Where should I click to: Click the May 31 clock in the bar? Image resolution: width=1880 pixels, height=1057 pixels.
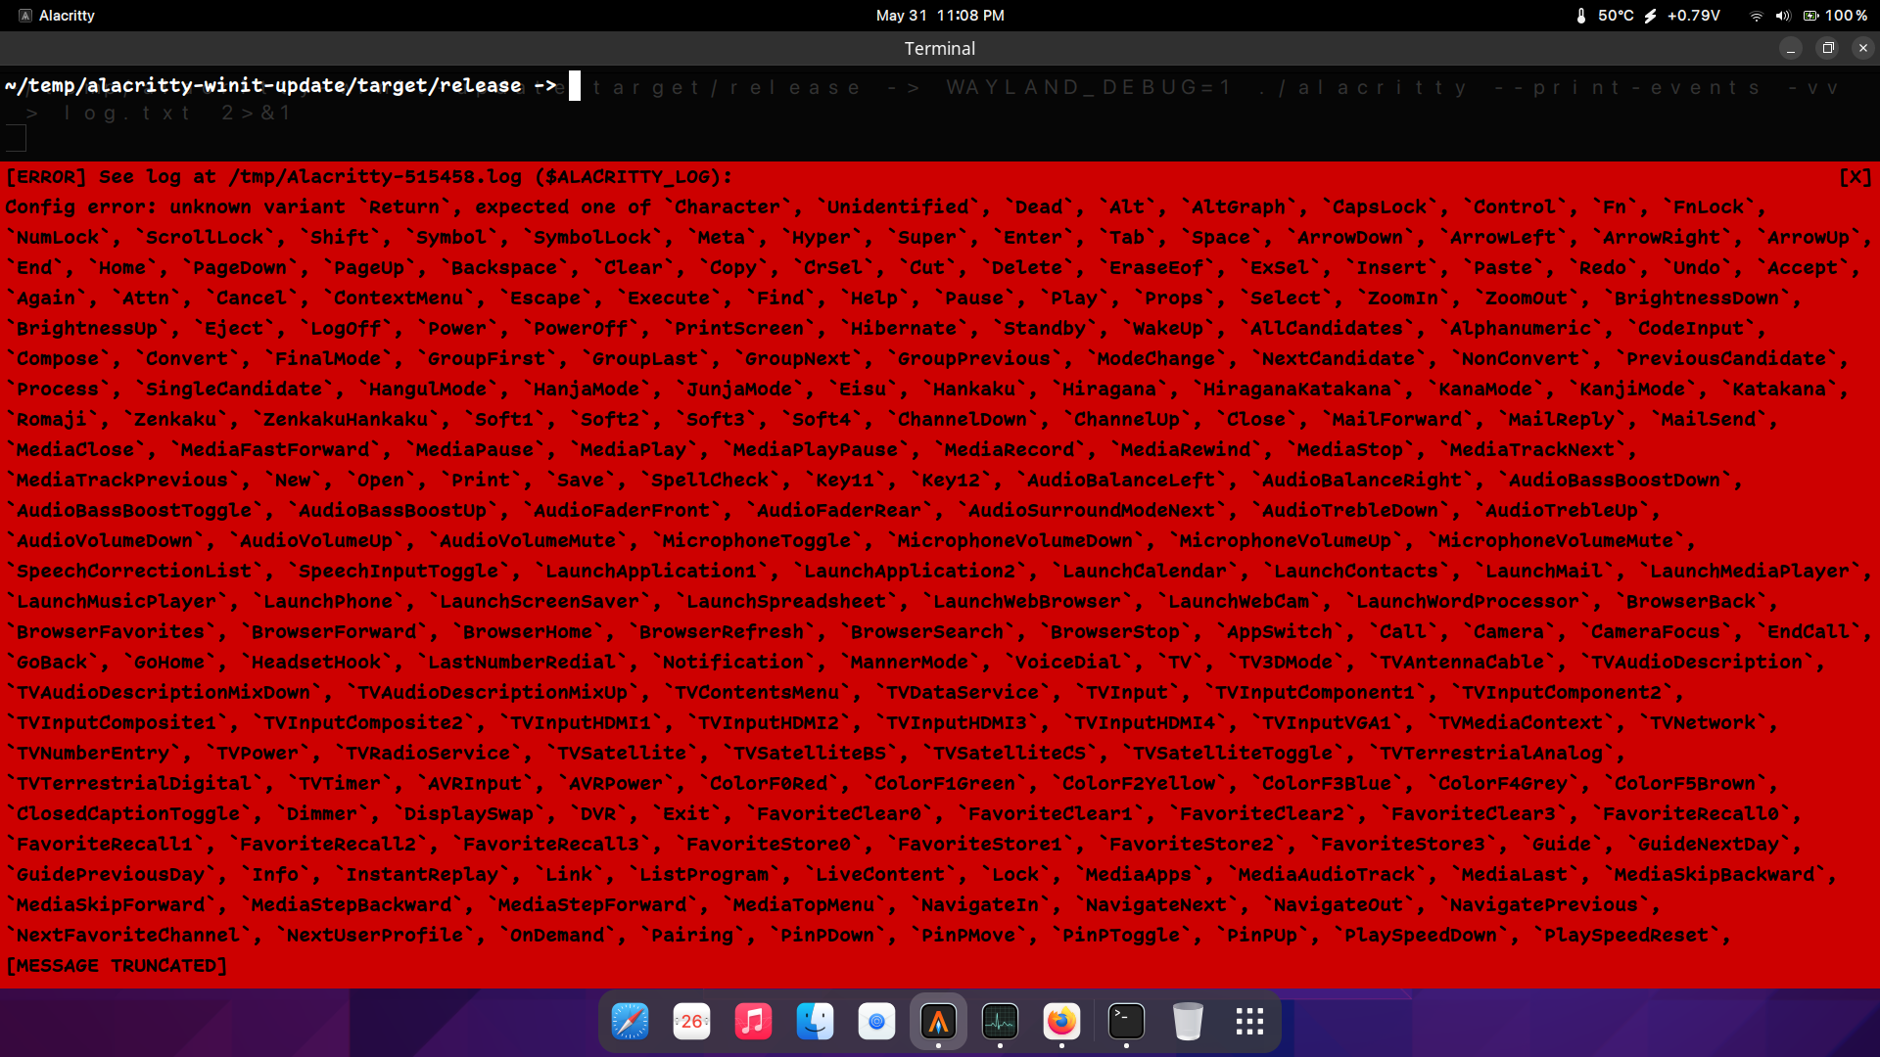939,15
